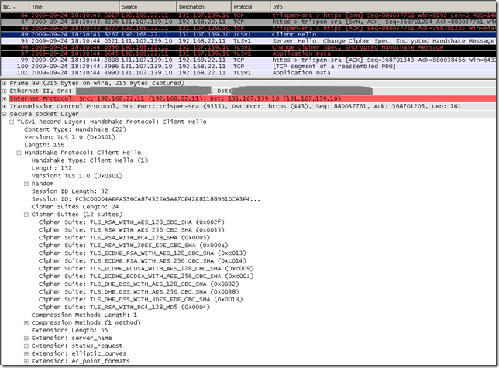Select cipher suite TLS_ECDHE_RSA_WITH_AES_256_CBC_SHA
Screen dimensions: 499x368
[x=143, y=261]
